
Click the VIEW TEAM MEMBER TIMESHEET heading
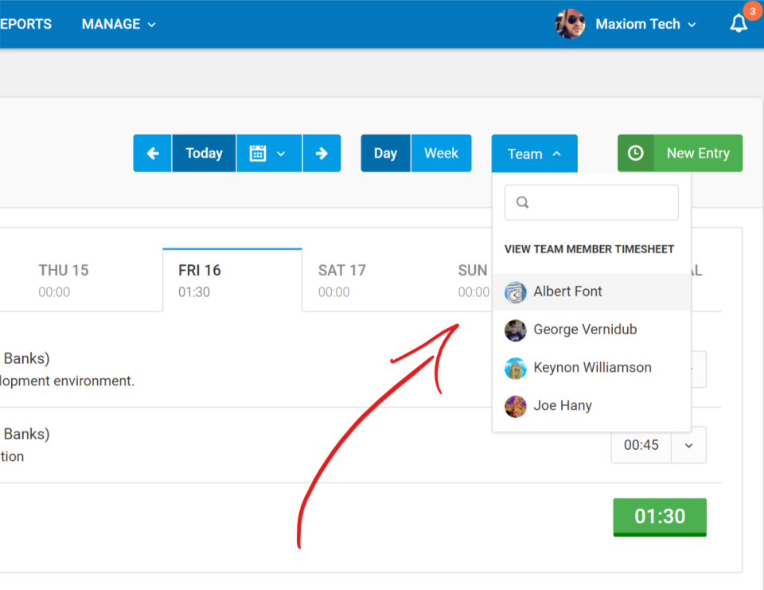tap(589, 249)
